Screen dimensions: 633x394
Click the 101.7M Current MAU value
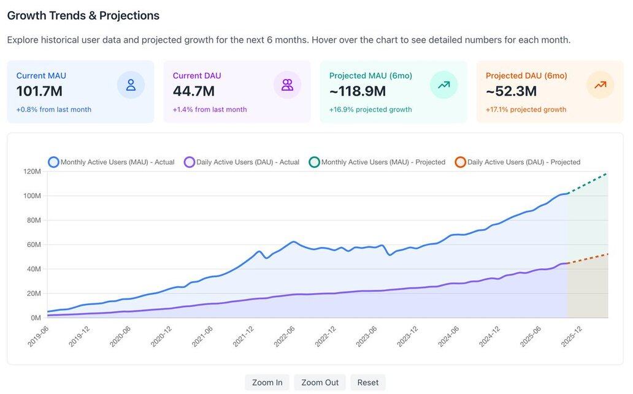coord(39,91)
